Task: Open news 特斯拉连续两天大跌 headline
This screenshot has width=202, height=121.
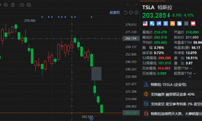Action: click(171, 114)
